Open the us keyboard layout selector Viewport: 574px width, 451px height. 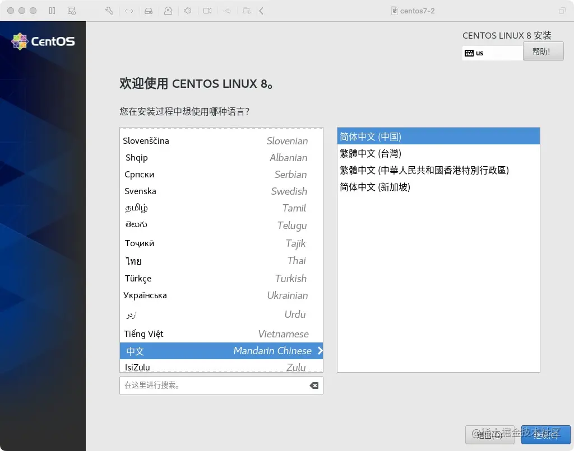pos(492,52)
